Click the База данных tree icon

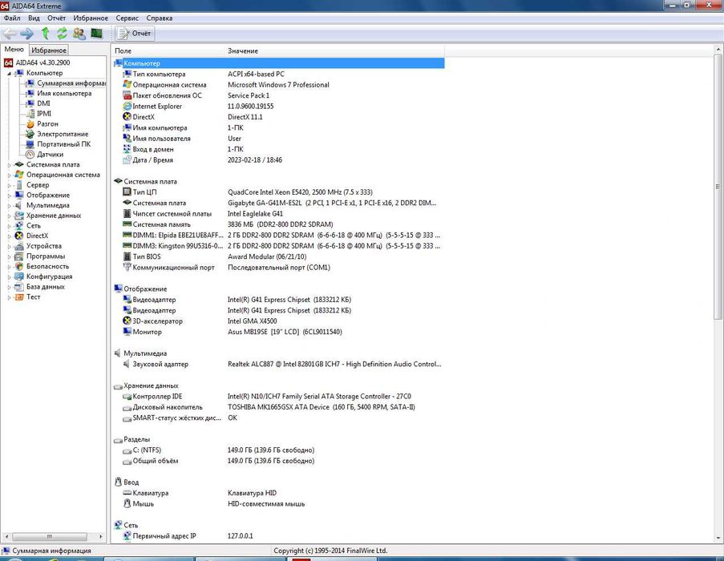pos(19,287)
